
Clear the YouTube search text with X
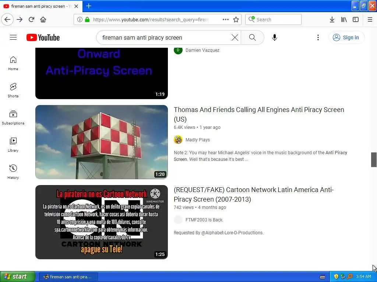coord(235,37)
